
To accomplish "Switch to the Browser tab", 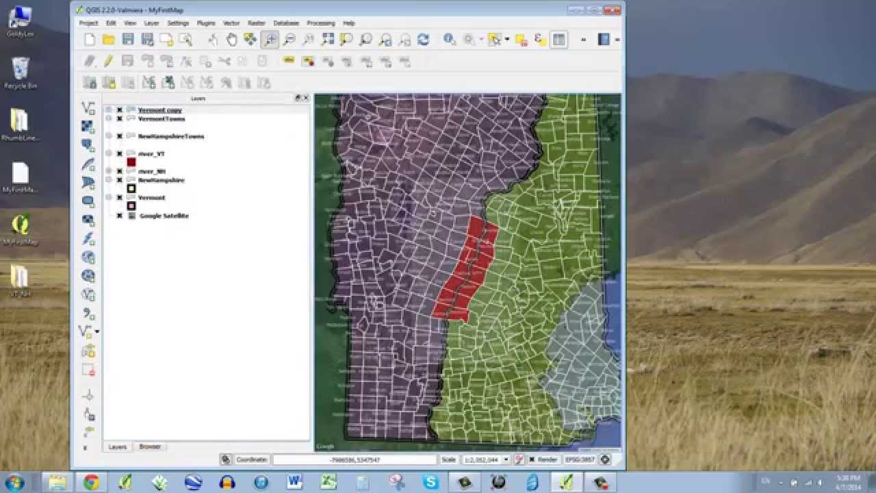I will 150,446.
